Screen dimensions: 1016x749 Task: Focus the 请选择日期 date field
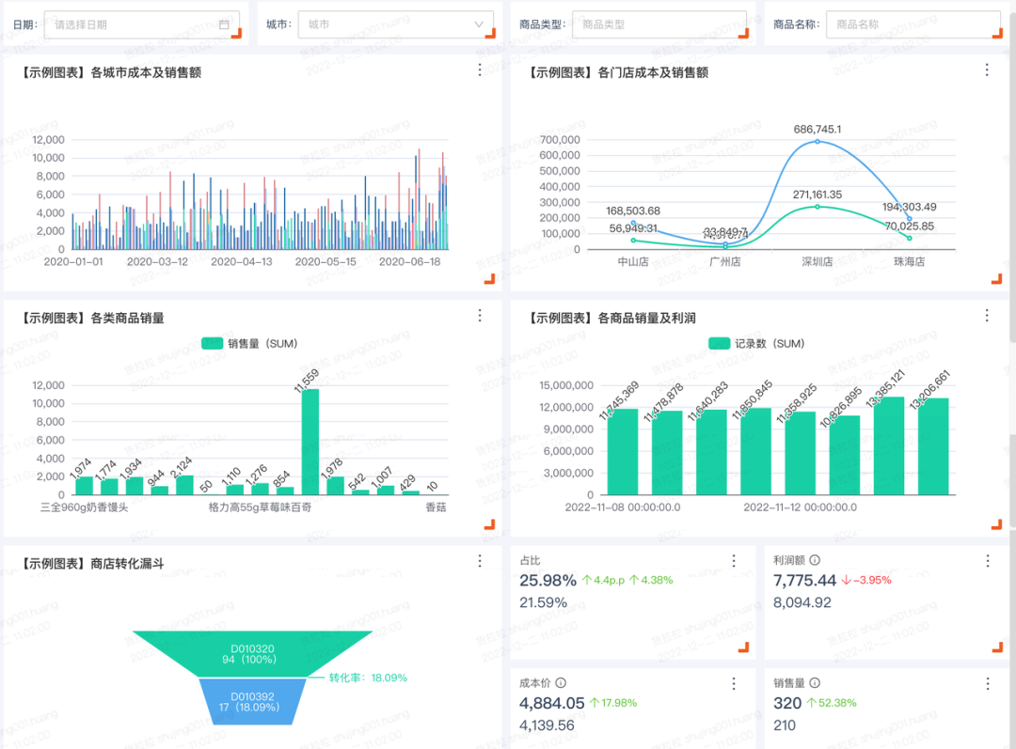[142, 24]
